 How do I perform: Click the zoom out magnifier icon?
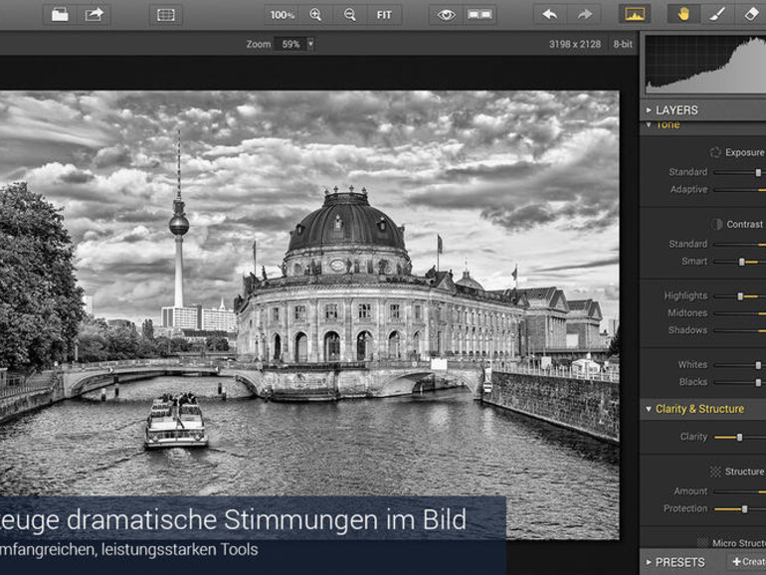pyautogui.click(x=350, y=14)
